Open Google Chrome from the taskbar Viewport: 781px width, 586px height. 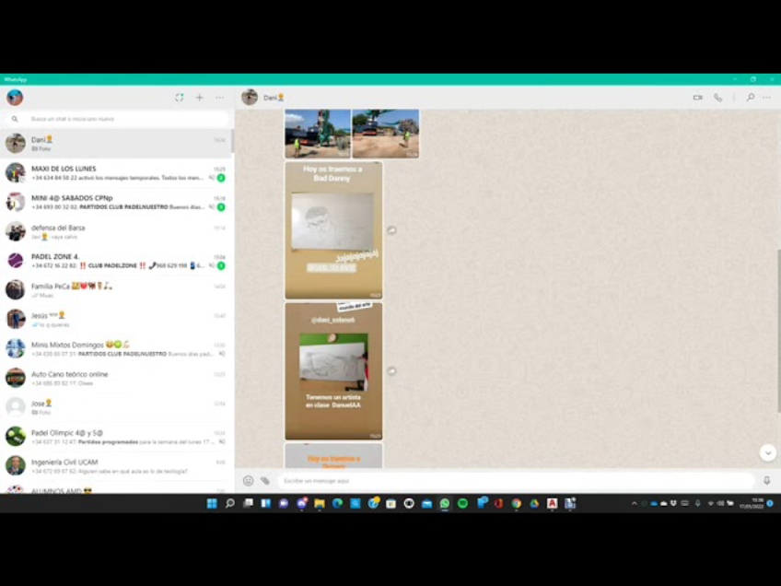pyautogui.click(x=517, y=503)
